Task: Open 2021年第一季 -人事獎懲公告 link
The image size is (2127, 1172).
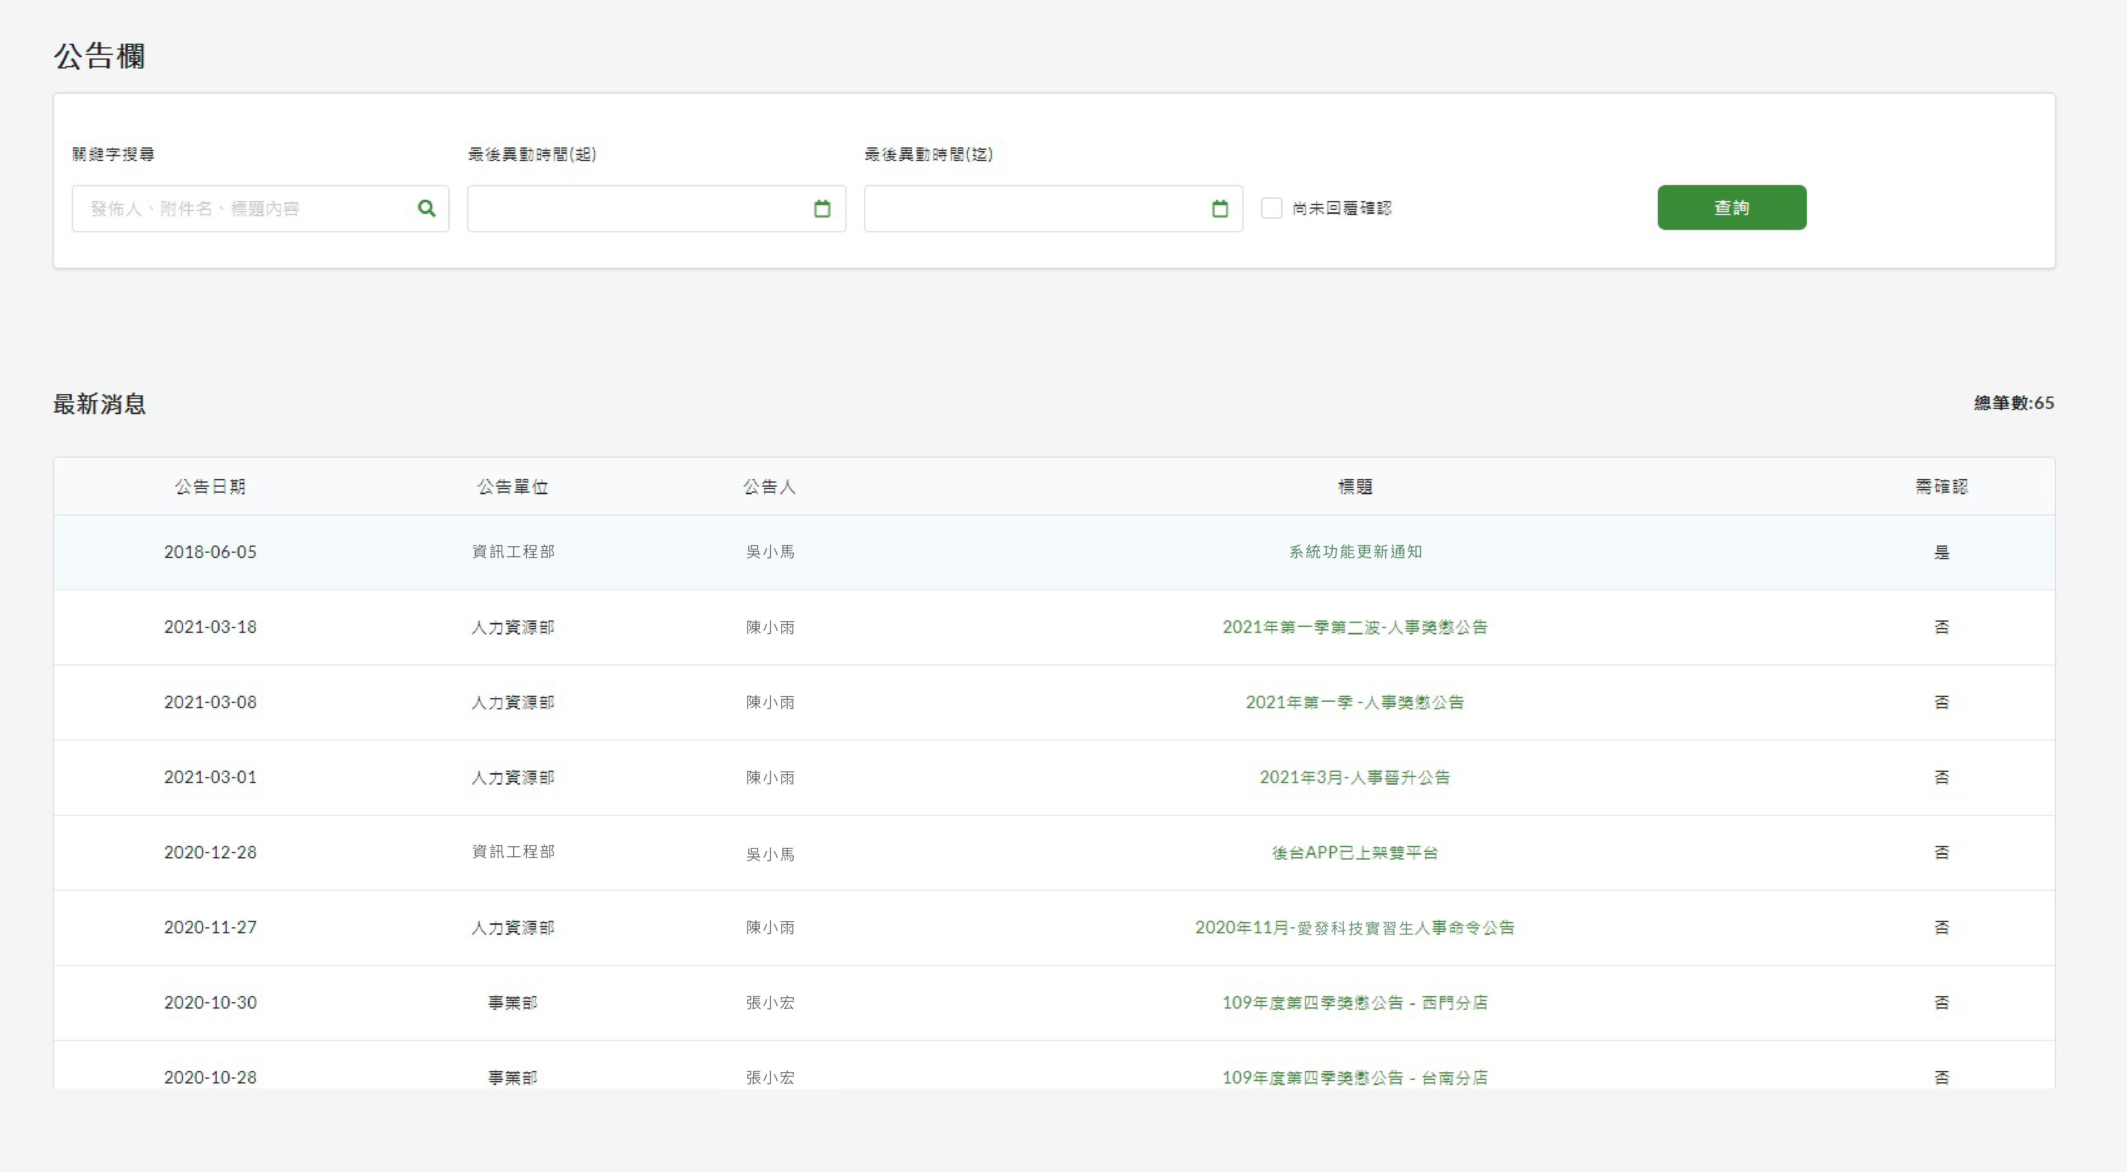Action: (x=1355, y=703)
